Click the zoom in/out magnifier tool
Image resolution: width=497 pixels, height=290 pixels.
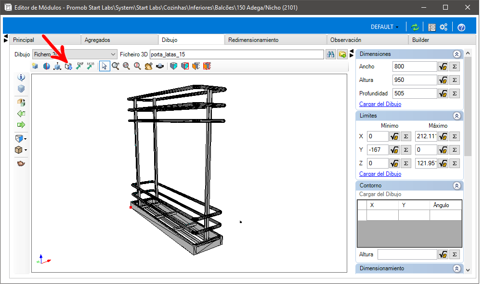pos(116,66)
